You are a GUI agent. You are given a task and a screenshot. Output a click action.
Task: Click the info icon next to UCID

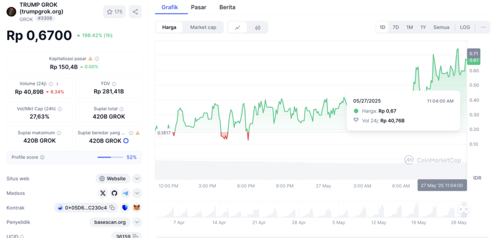click(22, 237)
